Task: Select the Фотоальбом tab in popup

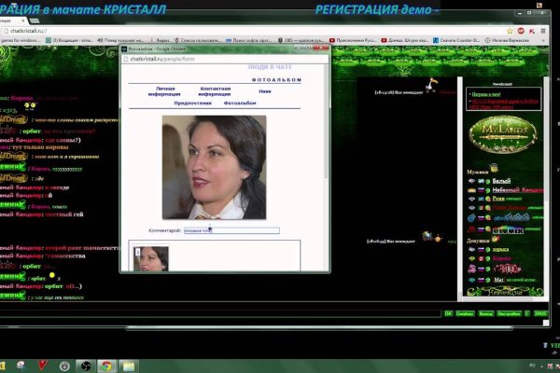Action: click(x=240, y=103)
